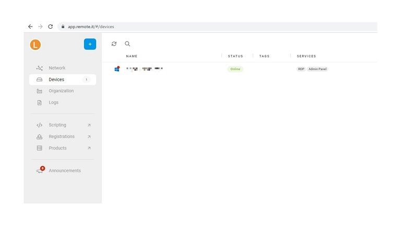Viewport: 401px width, 225px height.
Task: Click the STATUS column header
Action: pos(235,56)
